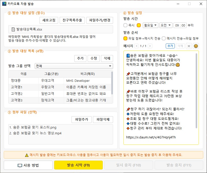This screenshot has height=173, width=207.
Task: Click 추가 in recipient list section
Action: (x=80, y=58)
